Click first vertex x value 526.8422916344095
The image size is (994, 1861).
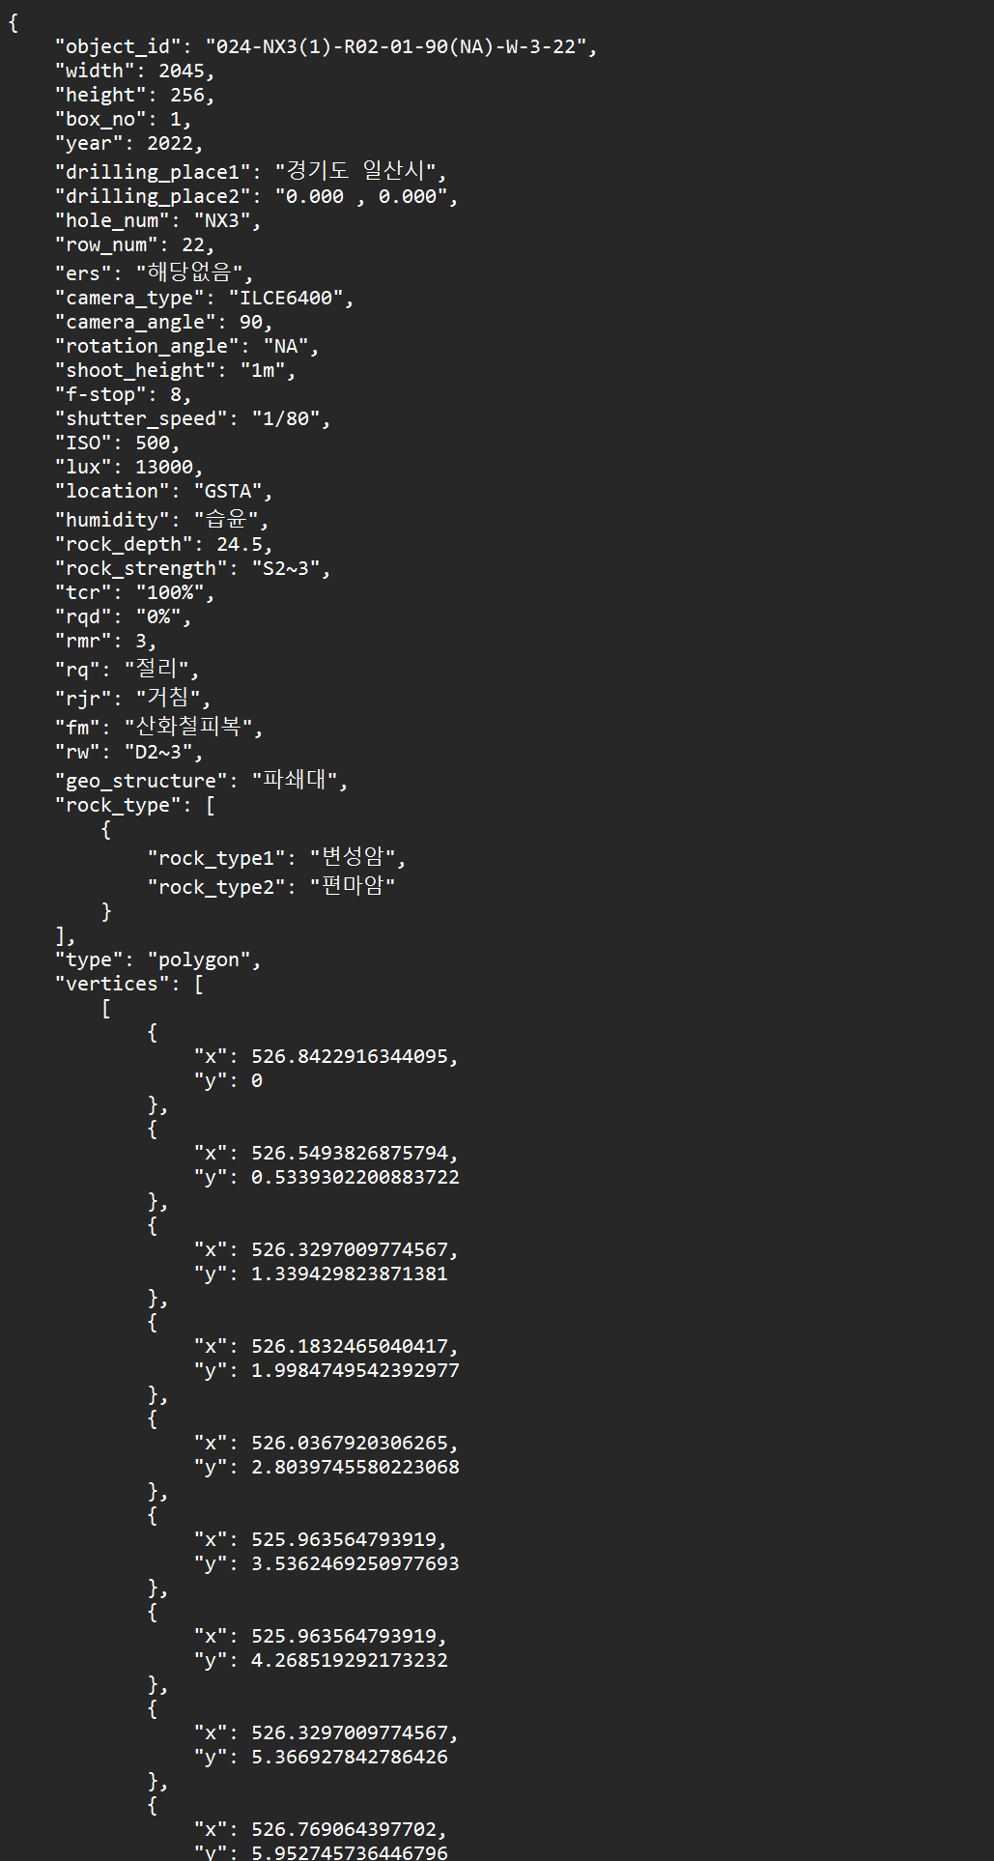(x=350, y=1056)
